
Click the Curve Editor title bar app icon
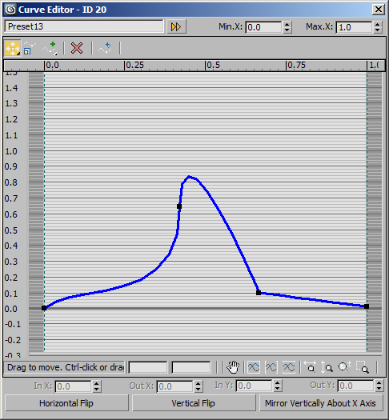coord(10,10)
